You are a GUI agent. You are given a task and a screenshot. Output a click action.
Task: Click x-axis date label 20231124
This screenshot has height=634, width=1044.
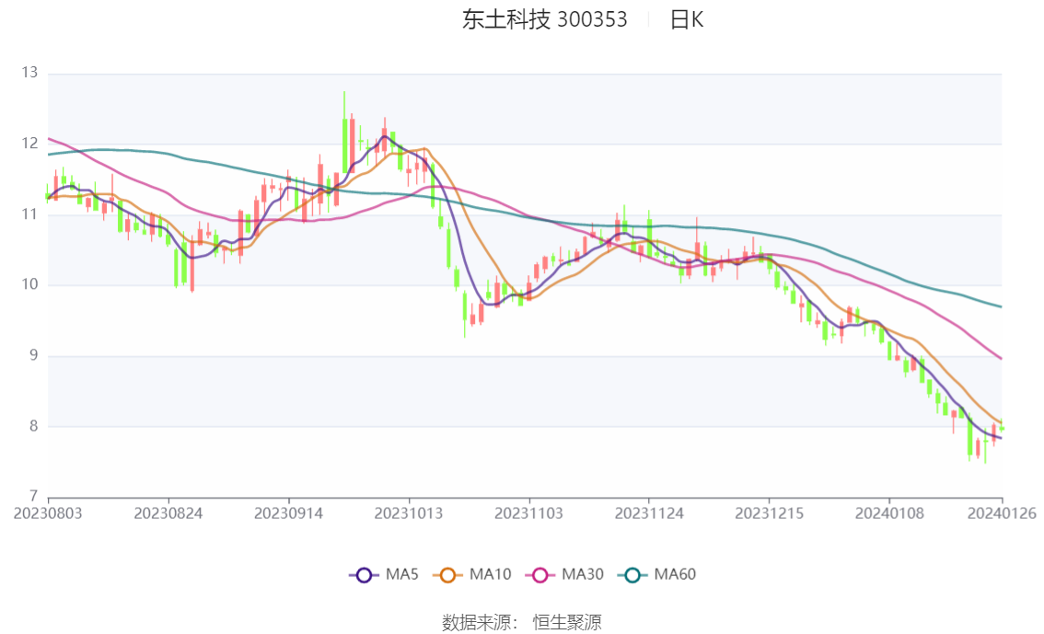[x=649, y=513]
